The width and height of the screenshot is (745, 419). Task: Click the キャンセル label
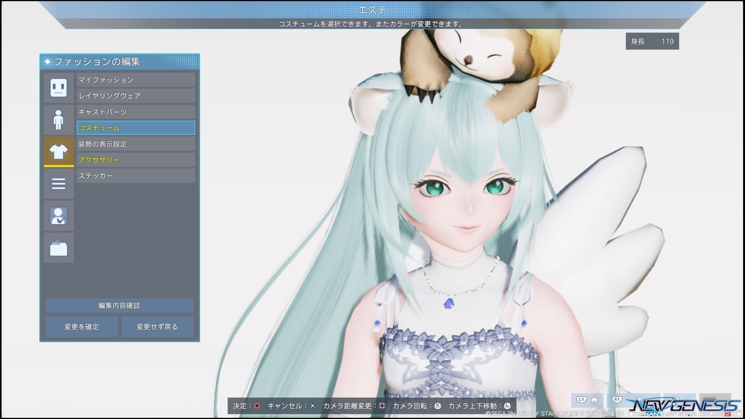284,406
